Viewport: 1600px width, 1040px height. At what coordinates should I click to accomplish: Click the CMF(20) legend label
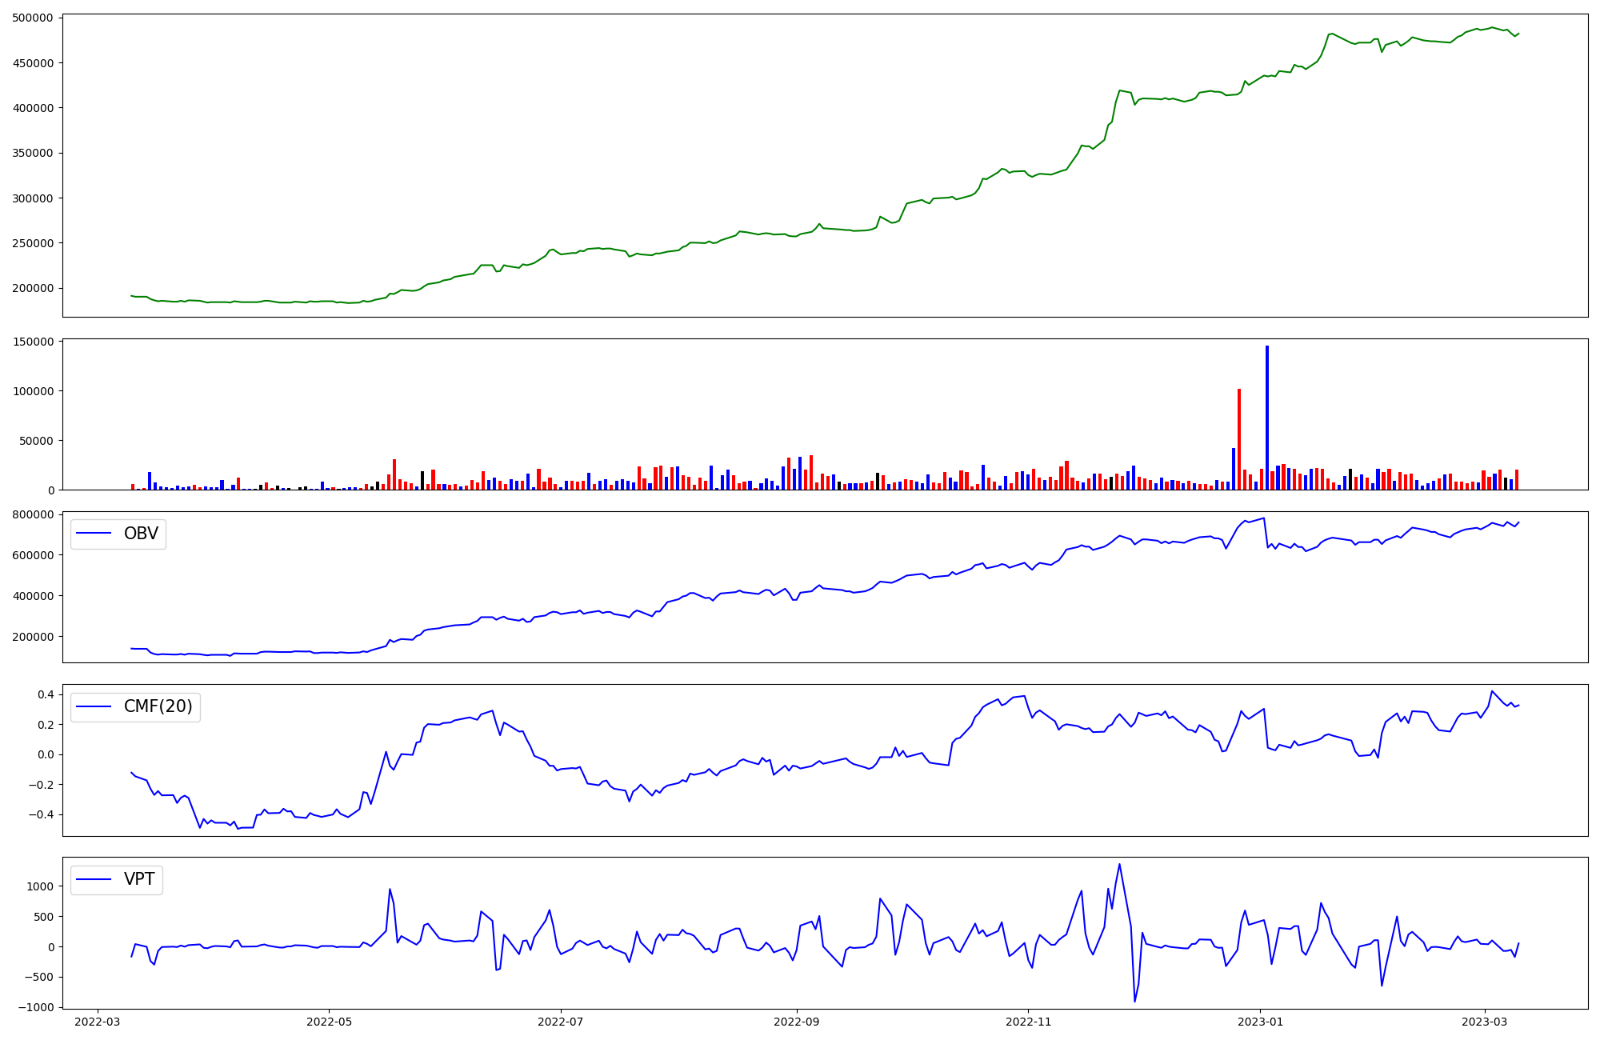pos(158,707)
